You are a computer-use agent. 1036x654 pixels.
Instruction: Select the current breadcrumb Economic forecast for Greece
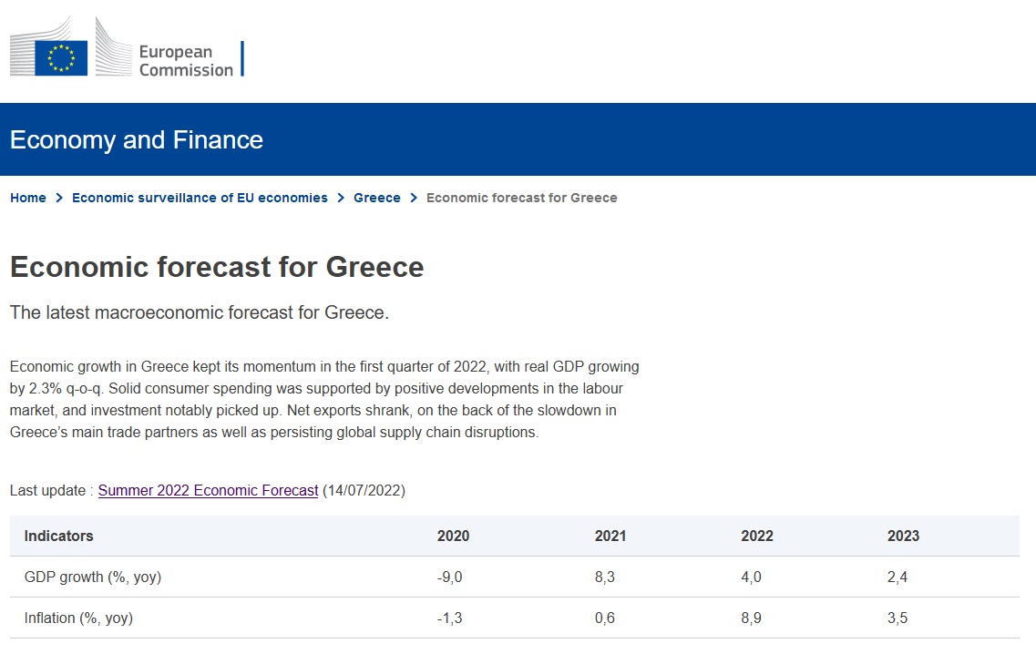521,198
